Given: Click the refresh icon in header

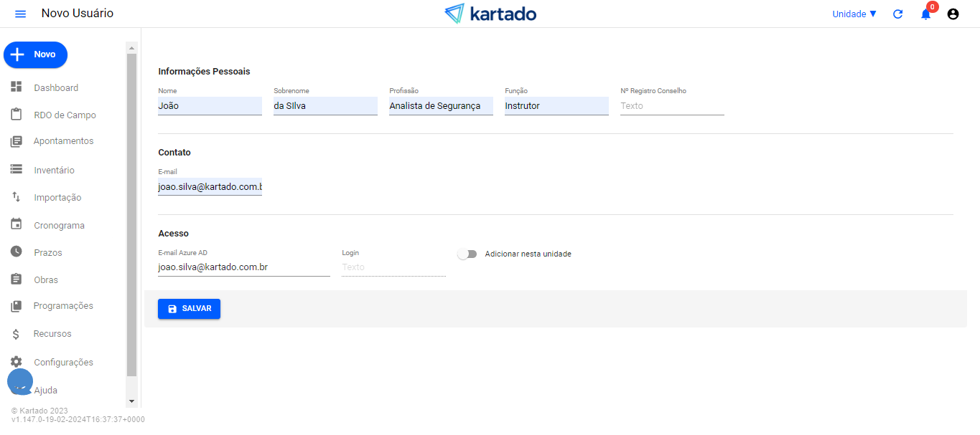Looking at the screenshot, I should (897, 14).
